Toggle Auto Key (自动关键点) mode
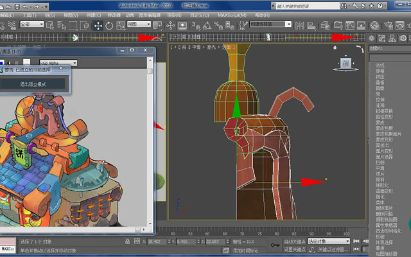 (295, 242)
